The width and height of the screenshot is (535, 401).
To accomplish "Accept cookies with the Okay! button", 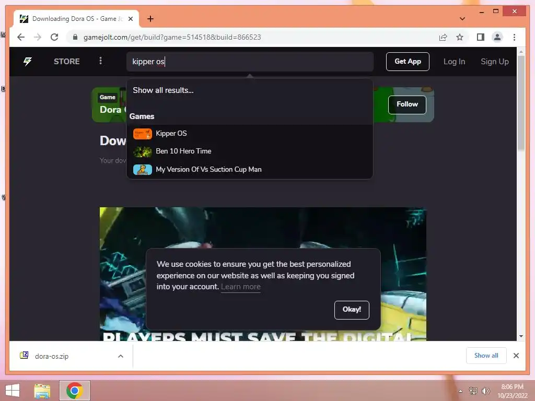I will 352,310.
